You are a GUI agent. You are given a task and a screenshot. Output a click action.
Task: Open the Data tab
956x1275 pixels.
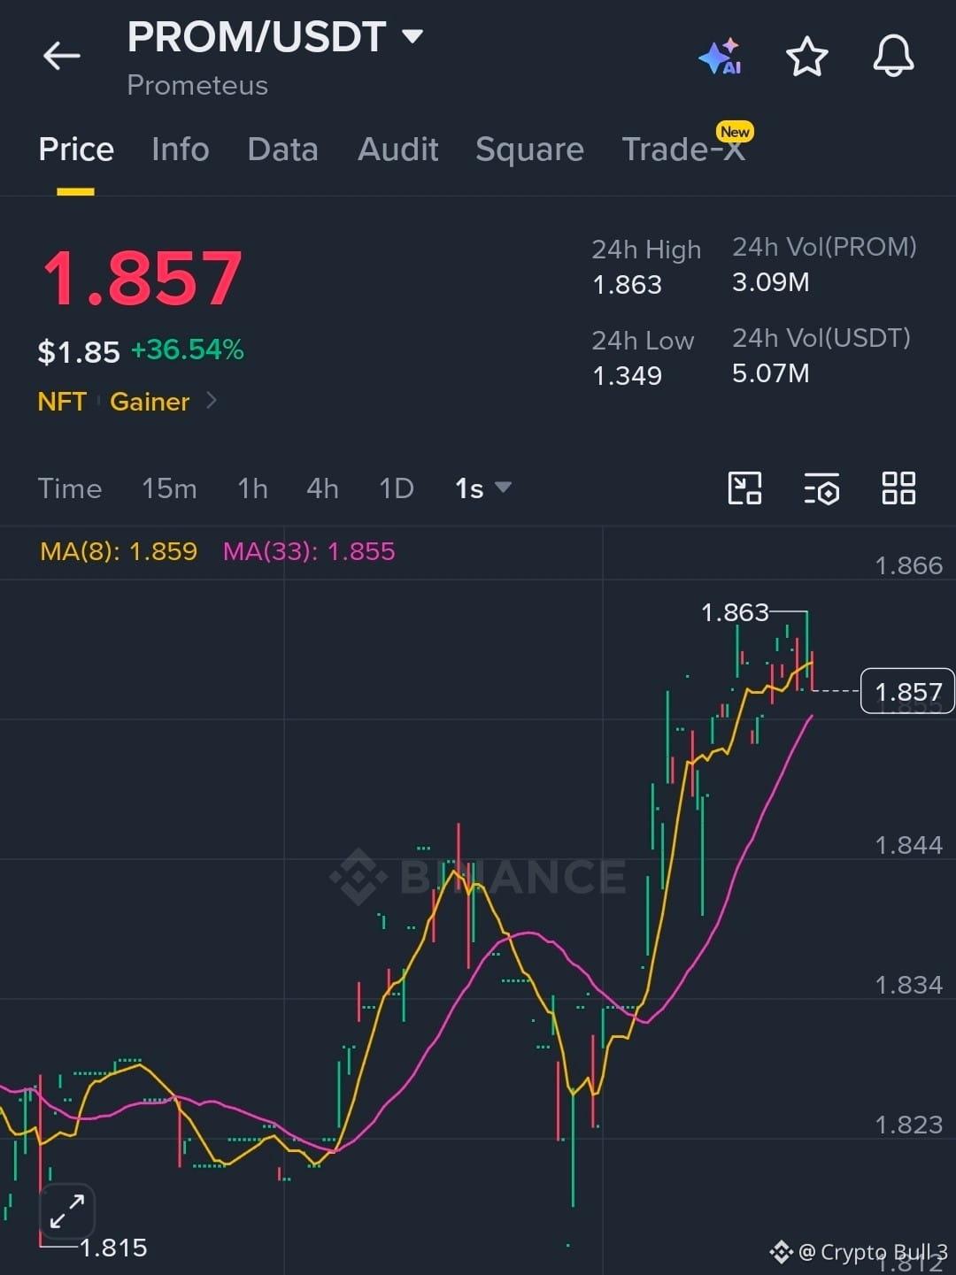point(283,149)
